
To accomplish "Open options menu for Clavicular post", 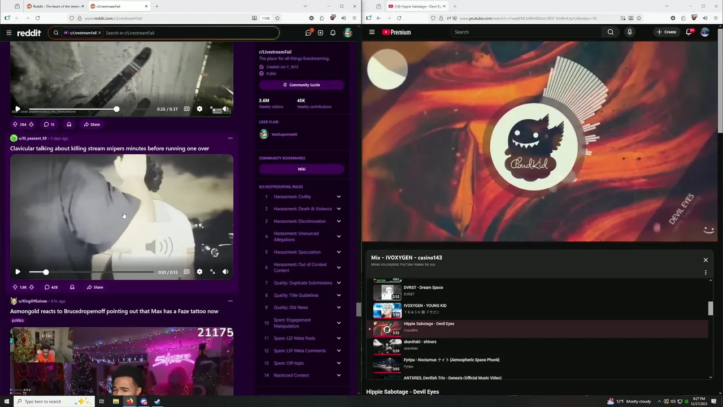I will [230, 138].
